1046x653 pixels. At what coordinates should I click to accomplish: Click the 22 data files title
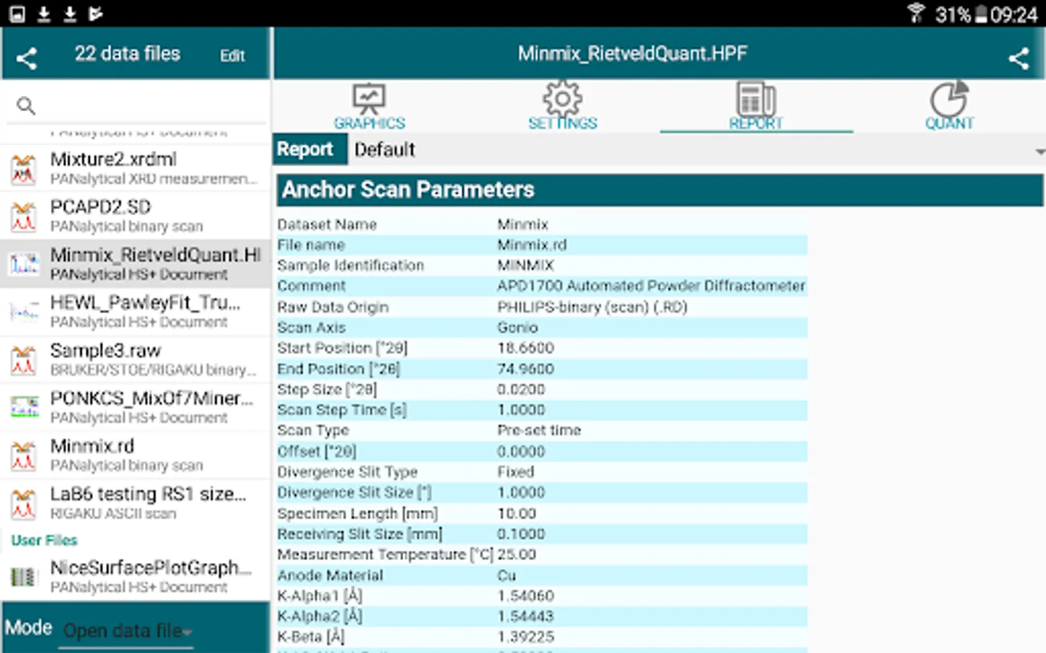pyautogui.click(x=127, y=54)
